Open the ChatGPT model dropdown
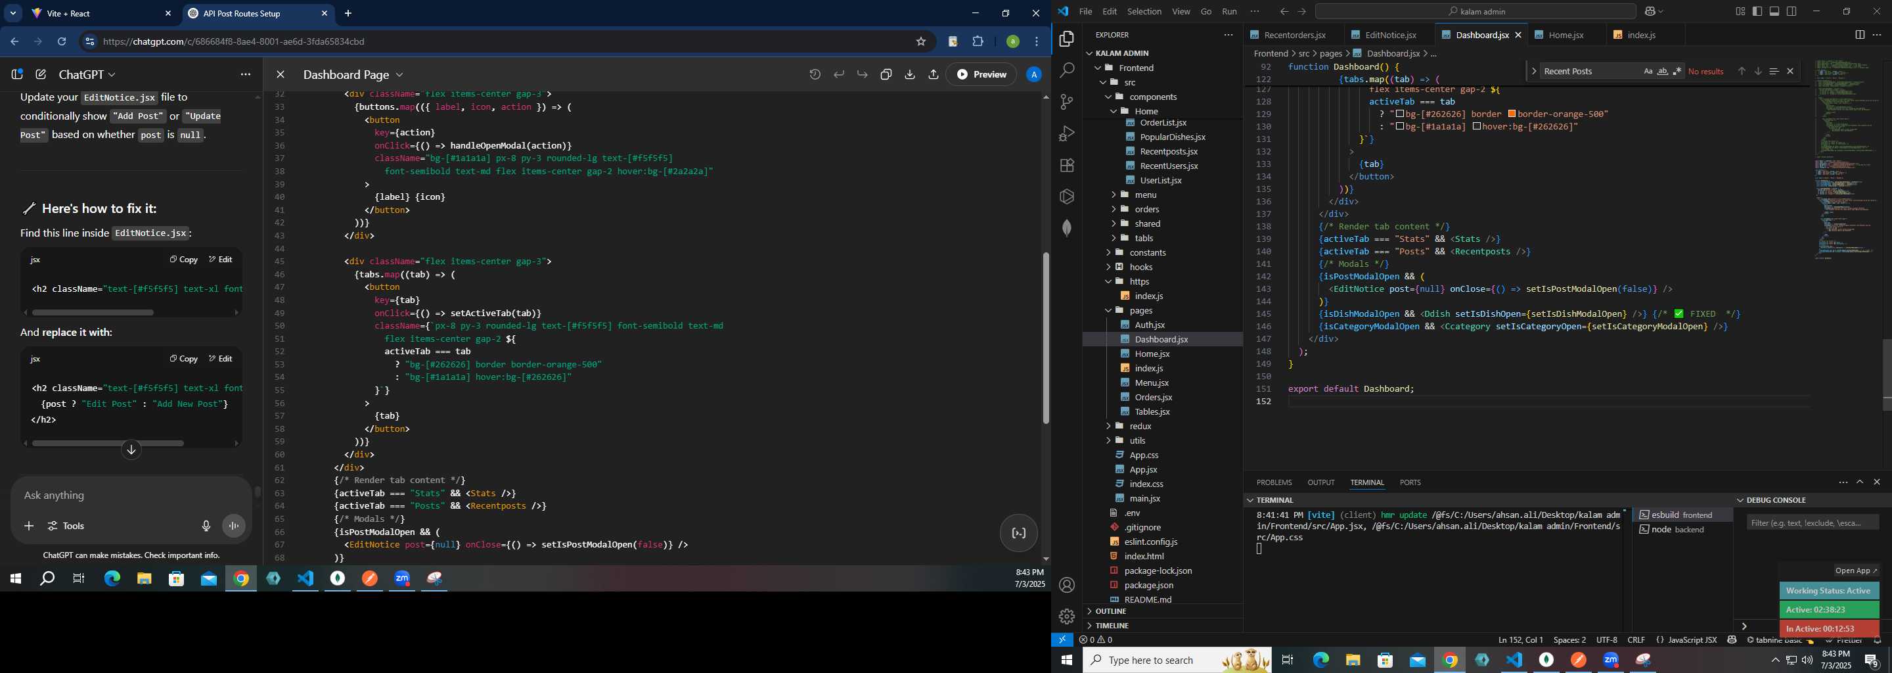 (x=87, y=75)
